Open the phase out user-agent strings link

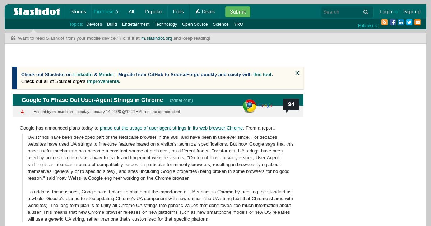[x=171, y=128]
